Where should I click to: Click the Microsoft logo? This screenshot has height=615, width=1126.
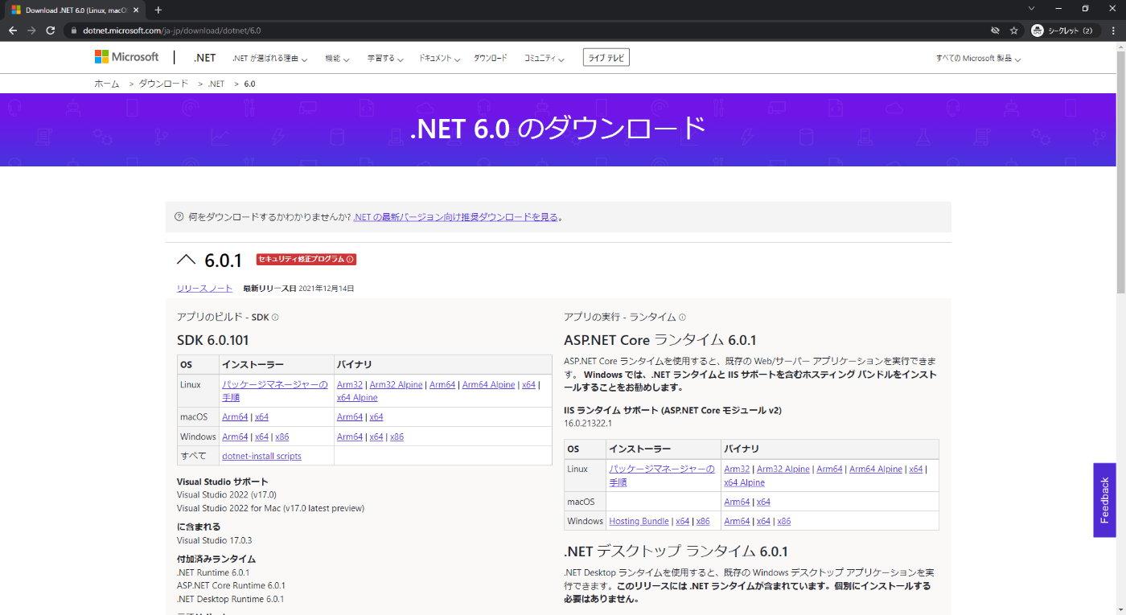127,57
